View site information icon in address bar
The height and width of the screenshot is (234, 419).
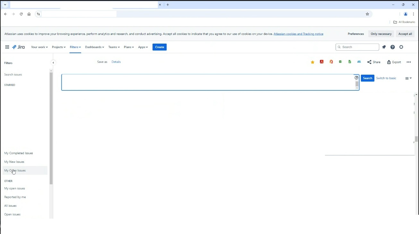pos(38,14)
